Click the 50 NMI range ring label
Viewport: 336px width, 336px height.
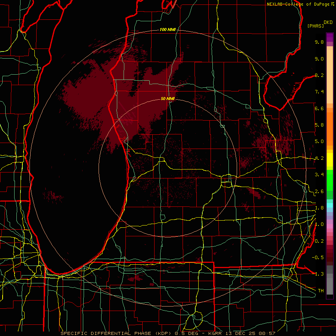coord(168,99)
